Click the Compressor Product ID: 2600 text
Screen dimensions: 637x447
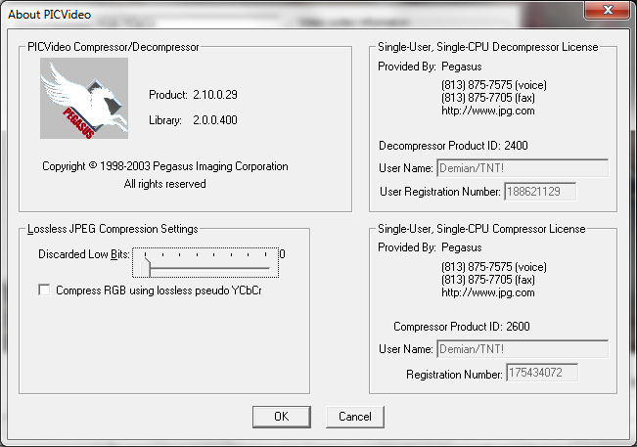click(x=462, y=327)
